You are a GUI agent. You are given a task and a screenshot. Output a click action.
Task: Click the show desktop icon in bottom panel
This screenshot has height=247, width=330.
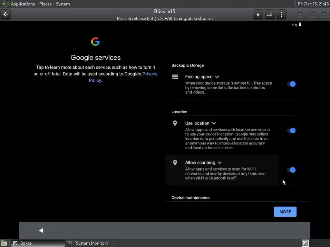[x=4, y=243]
